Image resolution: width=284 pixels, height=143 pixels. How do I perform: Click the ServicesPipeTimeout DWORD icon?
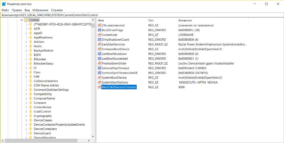click(99, 68)
